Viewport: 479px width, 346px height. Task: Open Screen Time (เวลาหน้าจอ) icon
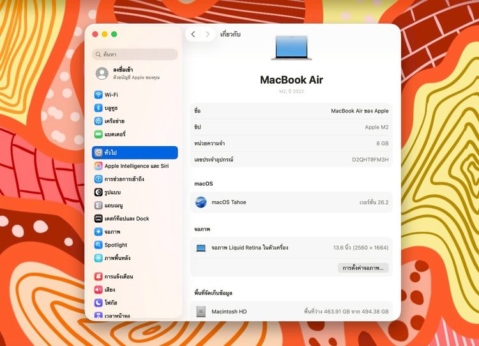(98, 315)
